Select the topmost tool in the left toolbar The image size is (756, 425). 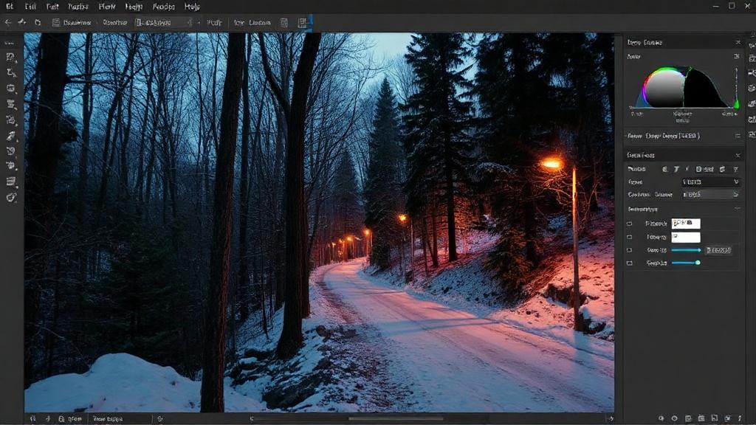[10, 57]
